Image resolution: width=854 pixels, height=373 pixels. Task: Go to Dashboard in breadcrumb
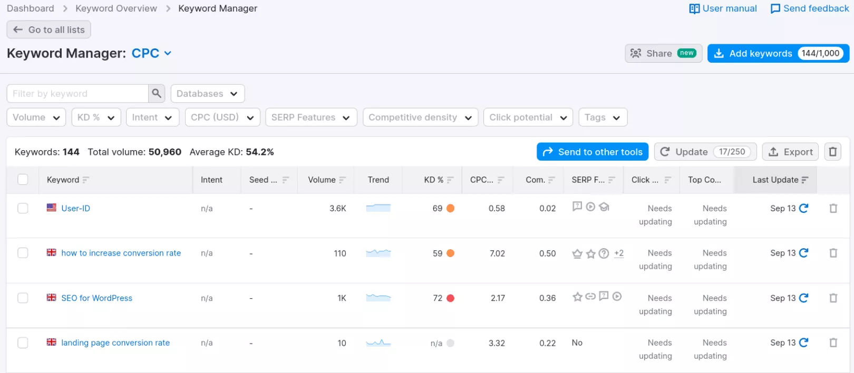tap(30, 8)
